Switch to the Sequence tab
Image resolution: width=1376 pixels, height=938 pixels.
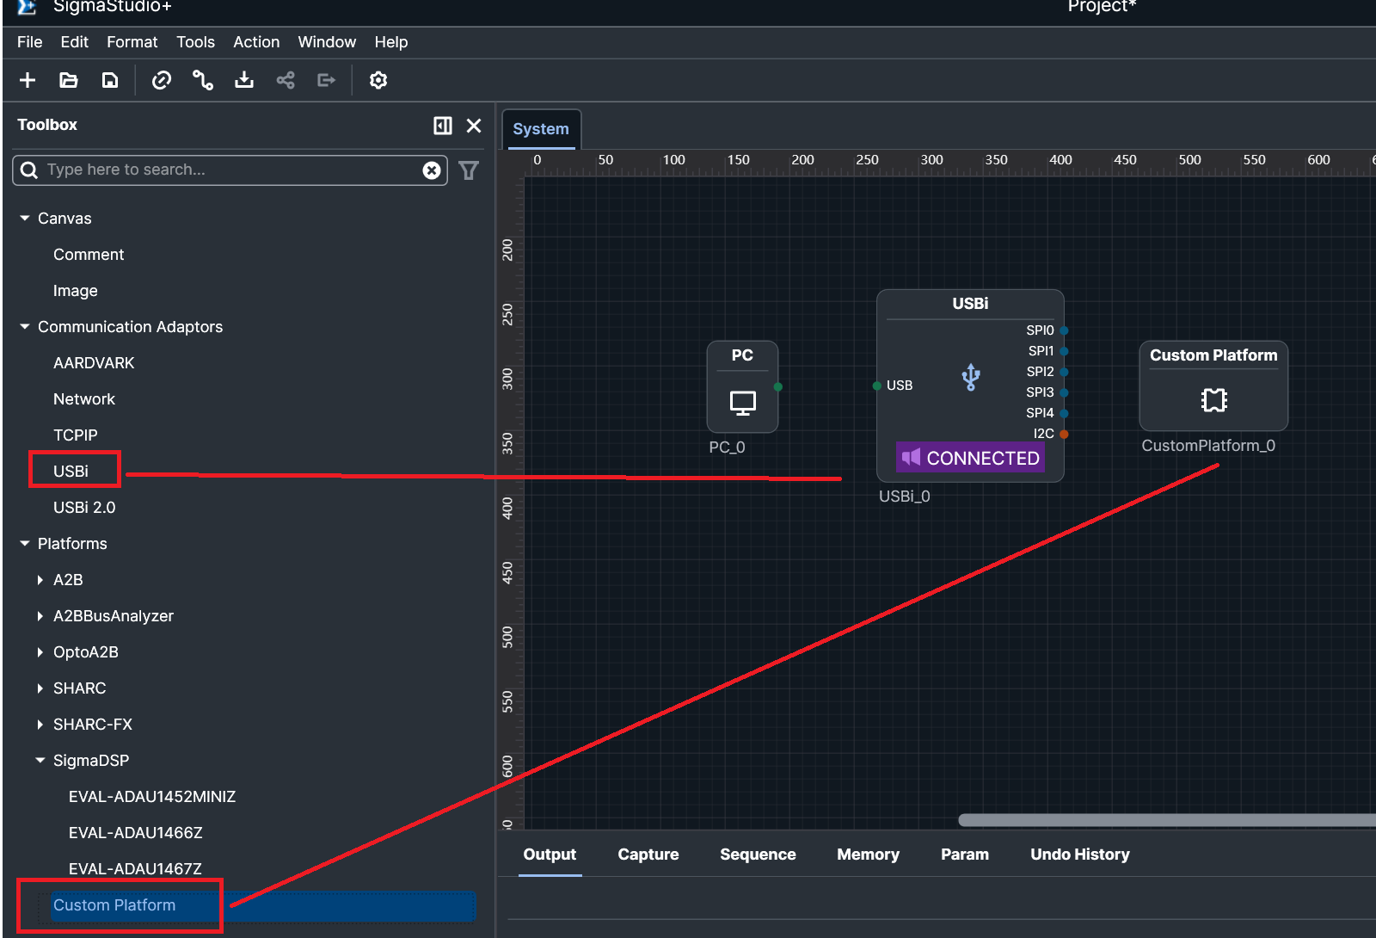coord(759,855)
